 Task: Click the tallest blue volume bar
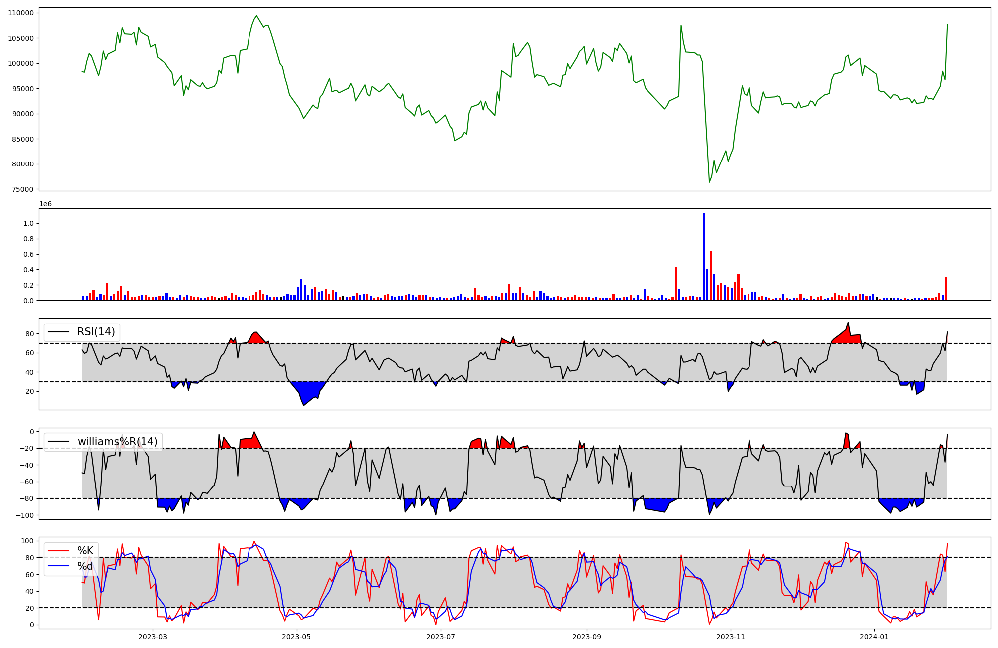click(x=704, y=257)
